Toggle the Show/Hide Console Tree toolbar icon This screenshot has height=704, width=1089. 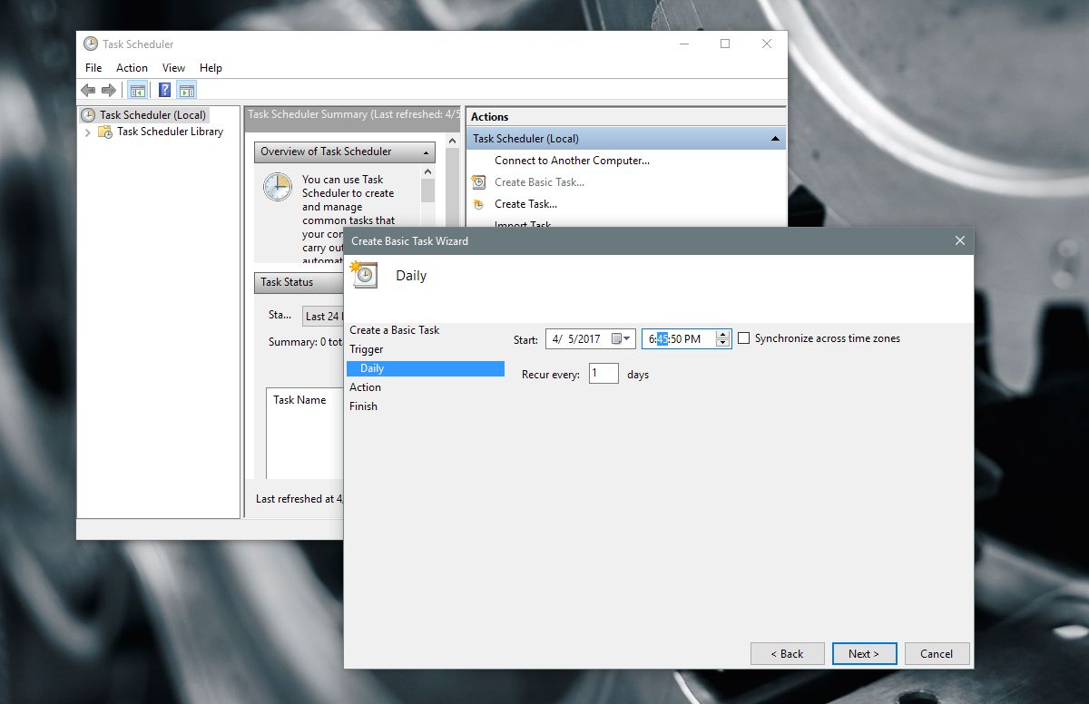(138, 90)
